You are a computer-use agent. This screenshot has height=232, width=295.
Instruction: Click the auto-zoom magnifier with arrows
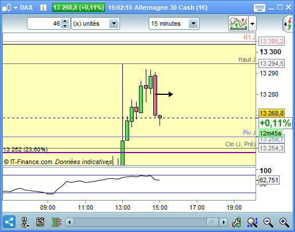pyautogui.click(x=252, y=222)
